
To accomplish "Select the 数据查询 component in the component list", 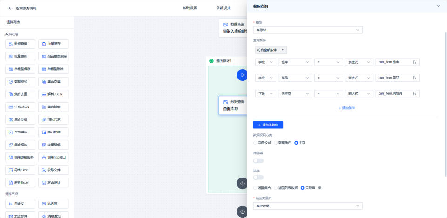I will tap(20, 44).
